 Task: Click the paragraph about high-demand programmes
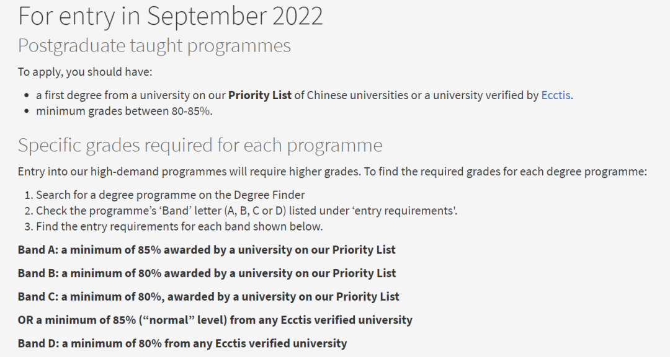[x=332, y=172]
